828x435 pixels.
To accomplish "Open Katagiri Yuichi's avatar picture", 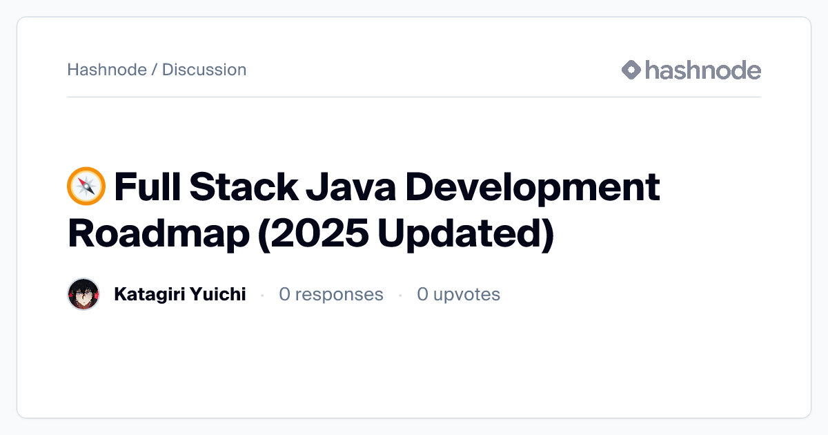I will [83, 295].
